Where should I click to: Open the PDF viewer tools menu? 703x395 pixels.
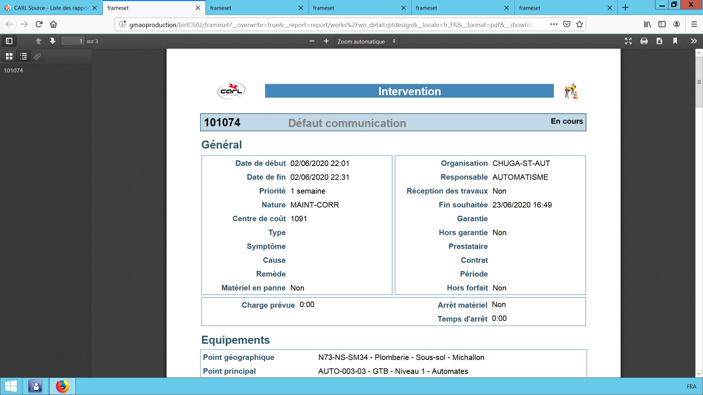694,41
